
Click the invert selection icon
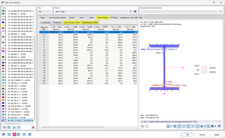coord(19,127)
